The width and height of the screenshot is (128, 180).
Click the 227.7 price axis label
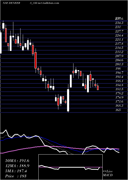(x=119, y=31)
